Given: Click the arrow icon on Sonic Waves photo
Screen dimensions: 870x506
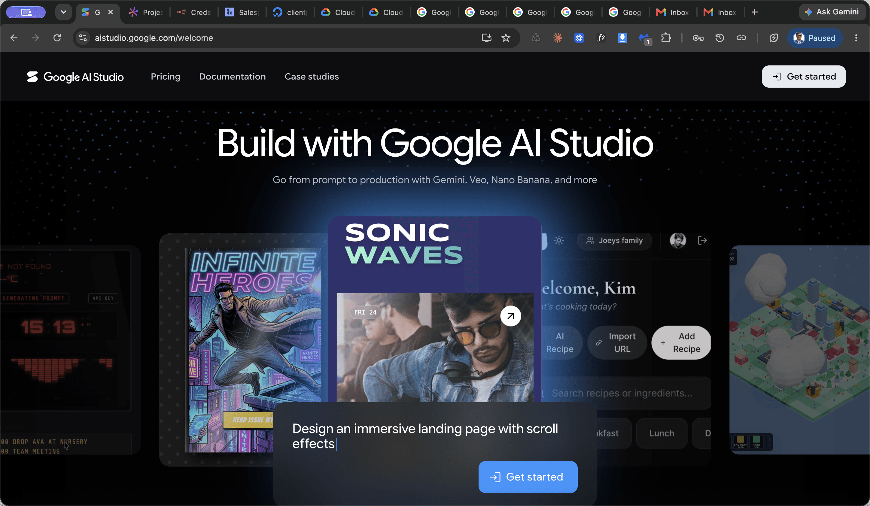Looking at the screenshot, I should tap(511, 316).
